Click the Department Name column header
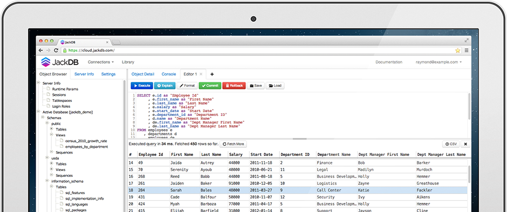Screen dimensions: 507x212 334,154
